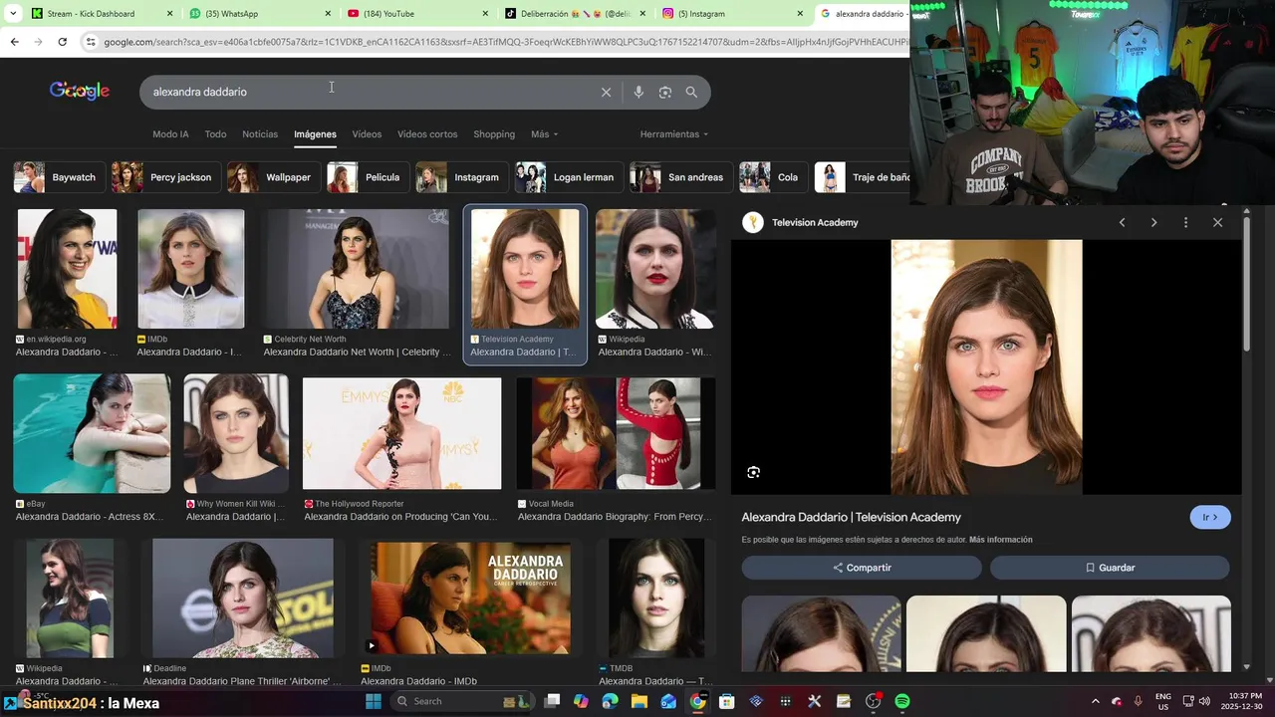Open File Explorer from the taskbar

click(x=639, y=701)
